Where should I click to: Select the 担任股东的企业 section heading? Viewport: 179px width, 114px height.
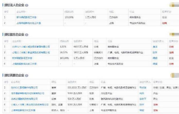pyautogui.click(x=14, y=34)
